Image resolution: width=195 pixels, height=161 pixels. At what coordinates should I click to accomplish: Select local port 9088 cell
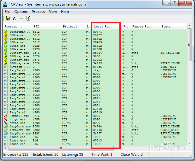pos(97,116)
